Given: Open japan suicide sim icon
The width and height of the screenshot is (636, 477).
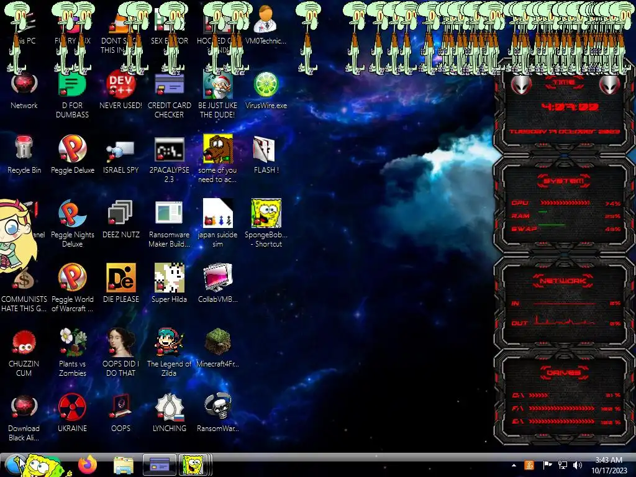Looking at the screenshot, I should pos(218,223).
